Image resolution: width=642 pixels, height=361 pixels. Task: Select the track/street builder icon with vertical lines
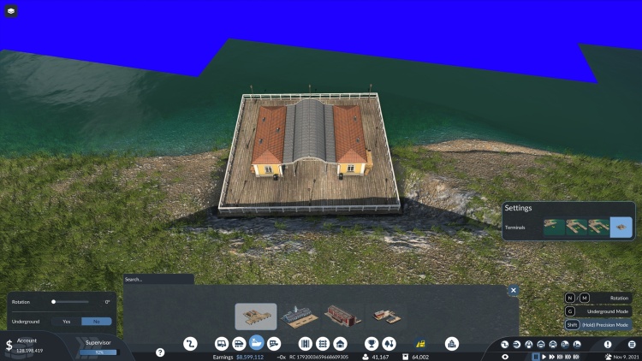click(305, 344)
